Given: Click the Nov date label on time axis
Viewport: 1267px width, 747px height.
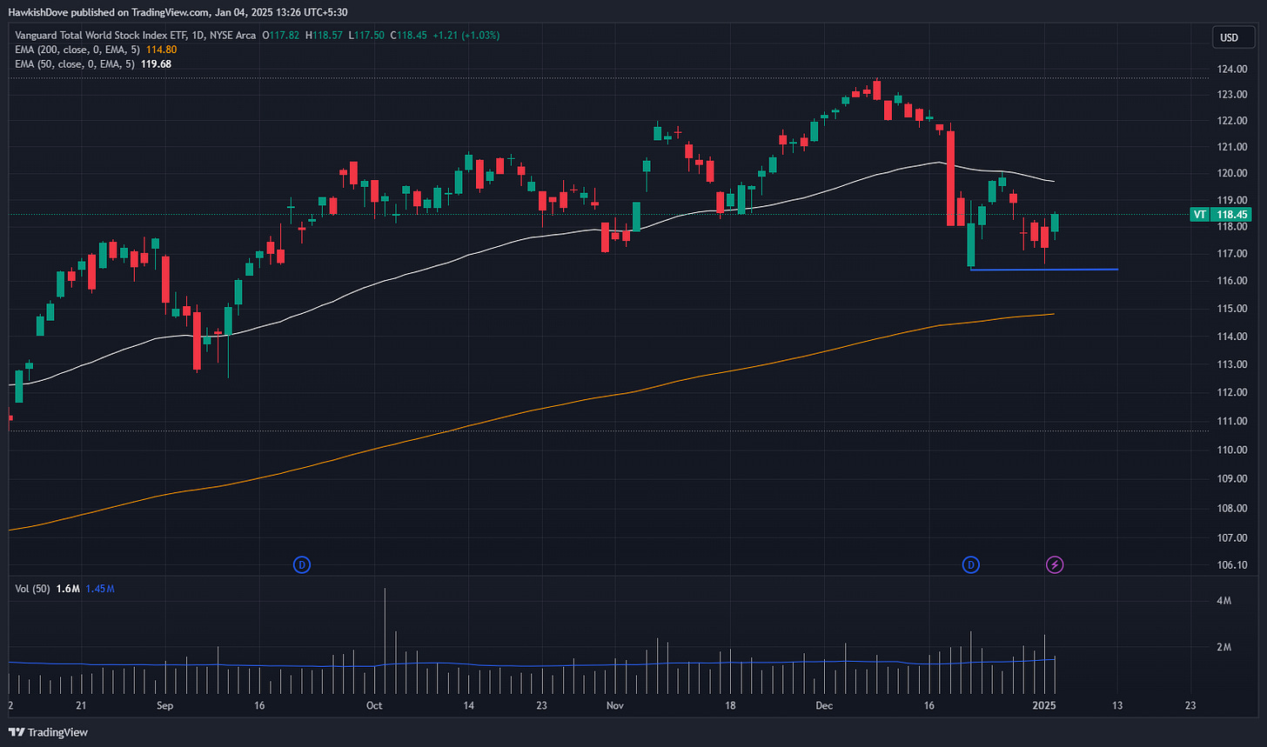Looking at the screenshot, I should point(614,705).
